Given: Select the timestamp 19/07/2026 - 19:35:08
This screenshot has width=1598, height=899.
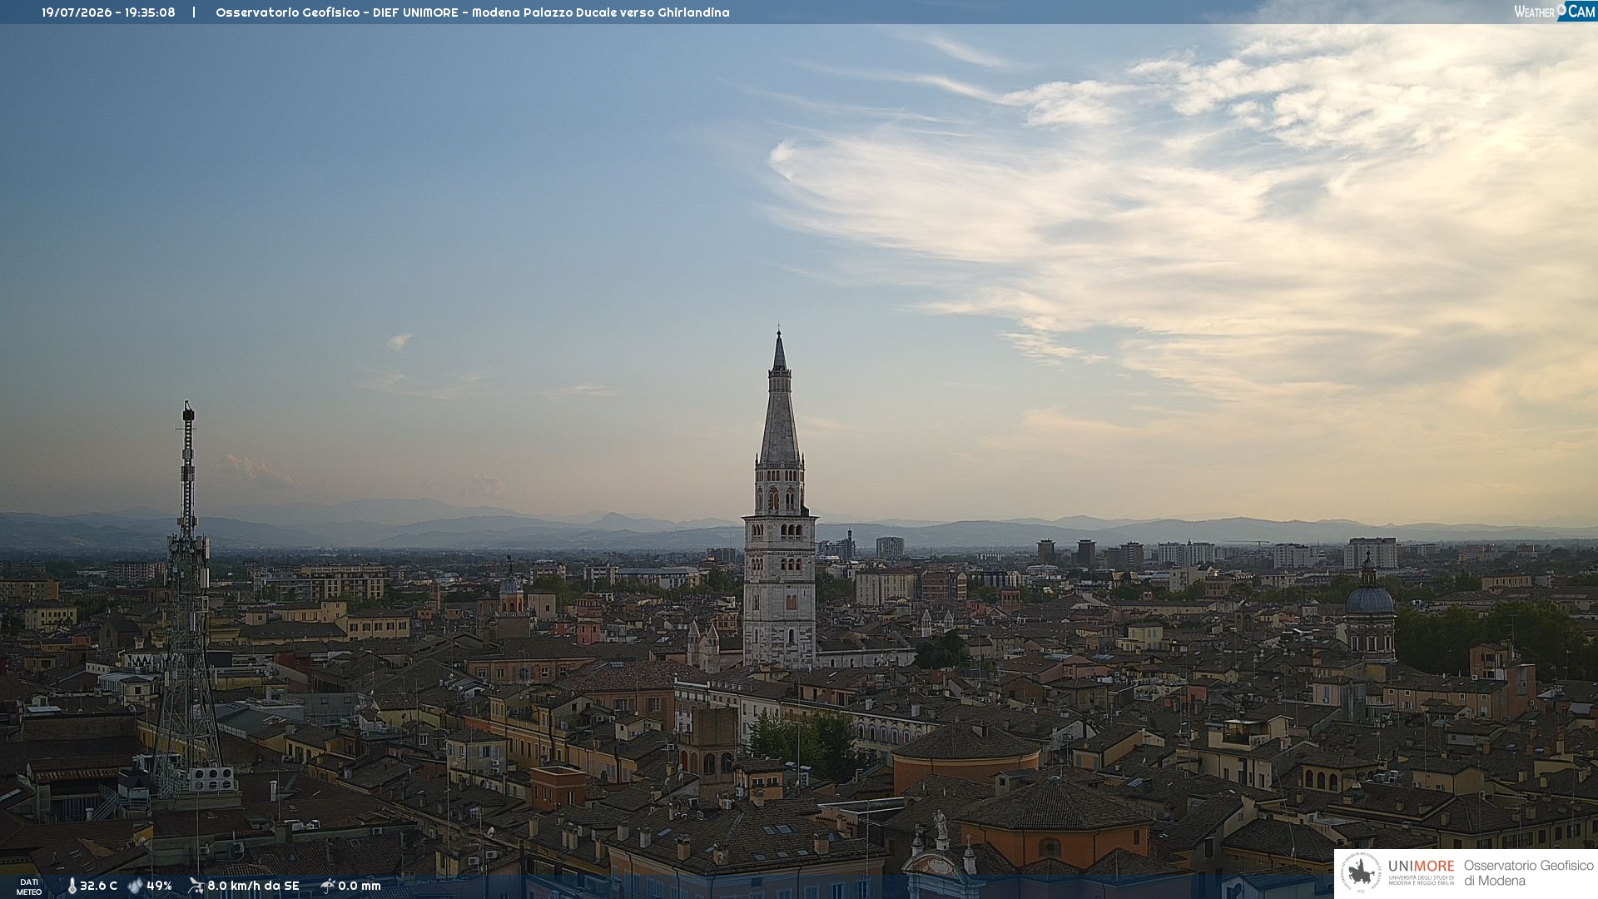Looking at the screenshot, I should click(x=108, y=12).
